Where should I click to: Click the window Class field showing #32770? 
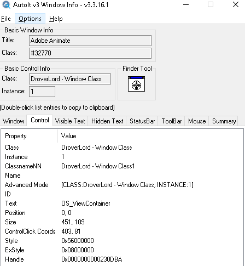tap(90, 53)
